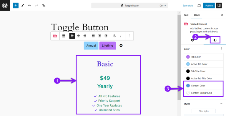This screenshot has width=226, height=116.
Task: Click the Priority Support list item
Action: (109, 101)
